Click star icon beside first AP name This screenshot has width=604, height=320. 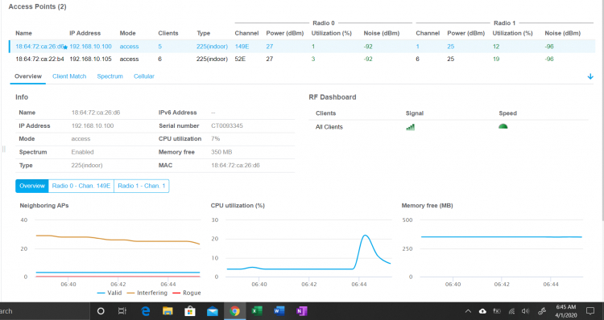pos(65,47)
